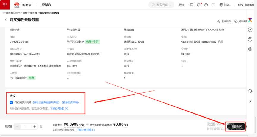Open the sidebar help question mark icon
Viewport: 257px width, 137px height.
[250, 30]
